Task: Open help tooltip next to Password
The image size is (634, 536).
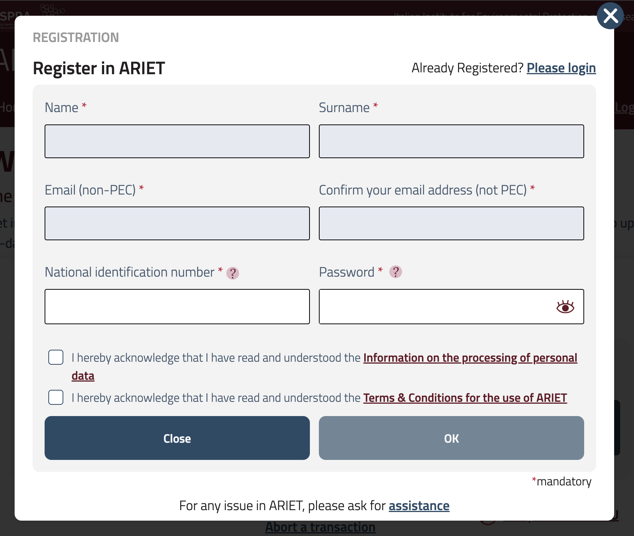Action: coord(396,272)
